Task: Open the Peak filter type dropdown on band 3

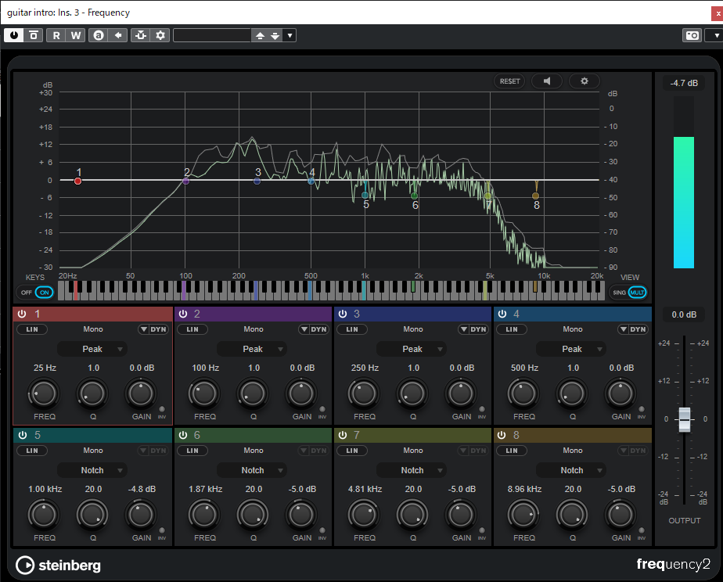Action: coord(412,350)
